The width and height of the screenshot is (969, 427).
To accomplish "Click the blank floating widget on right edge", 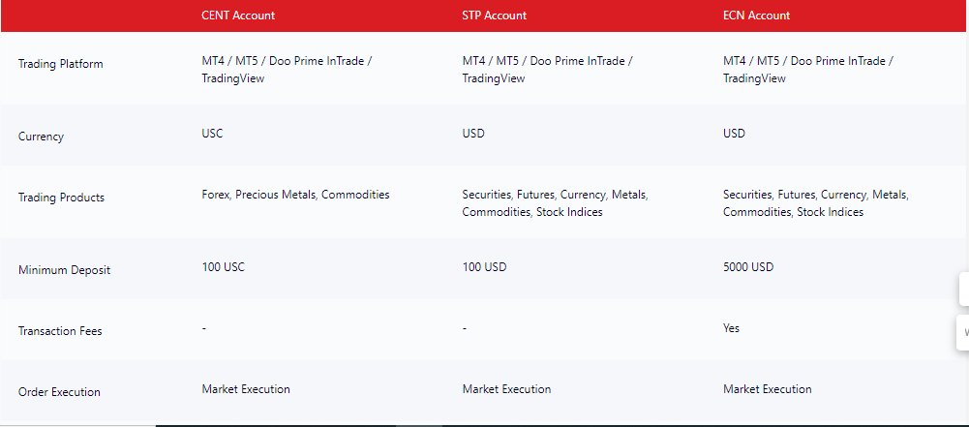I will point(964,288).
